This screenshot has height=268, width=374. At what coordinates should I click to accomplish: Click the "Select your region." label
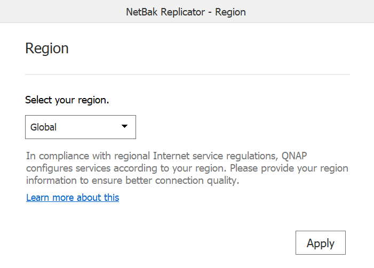point(67,100)
